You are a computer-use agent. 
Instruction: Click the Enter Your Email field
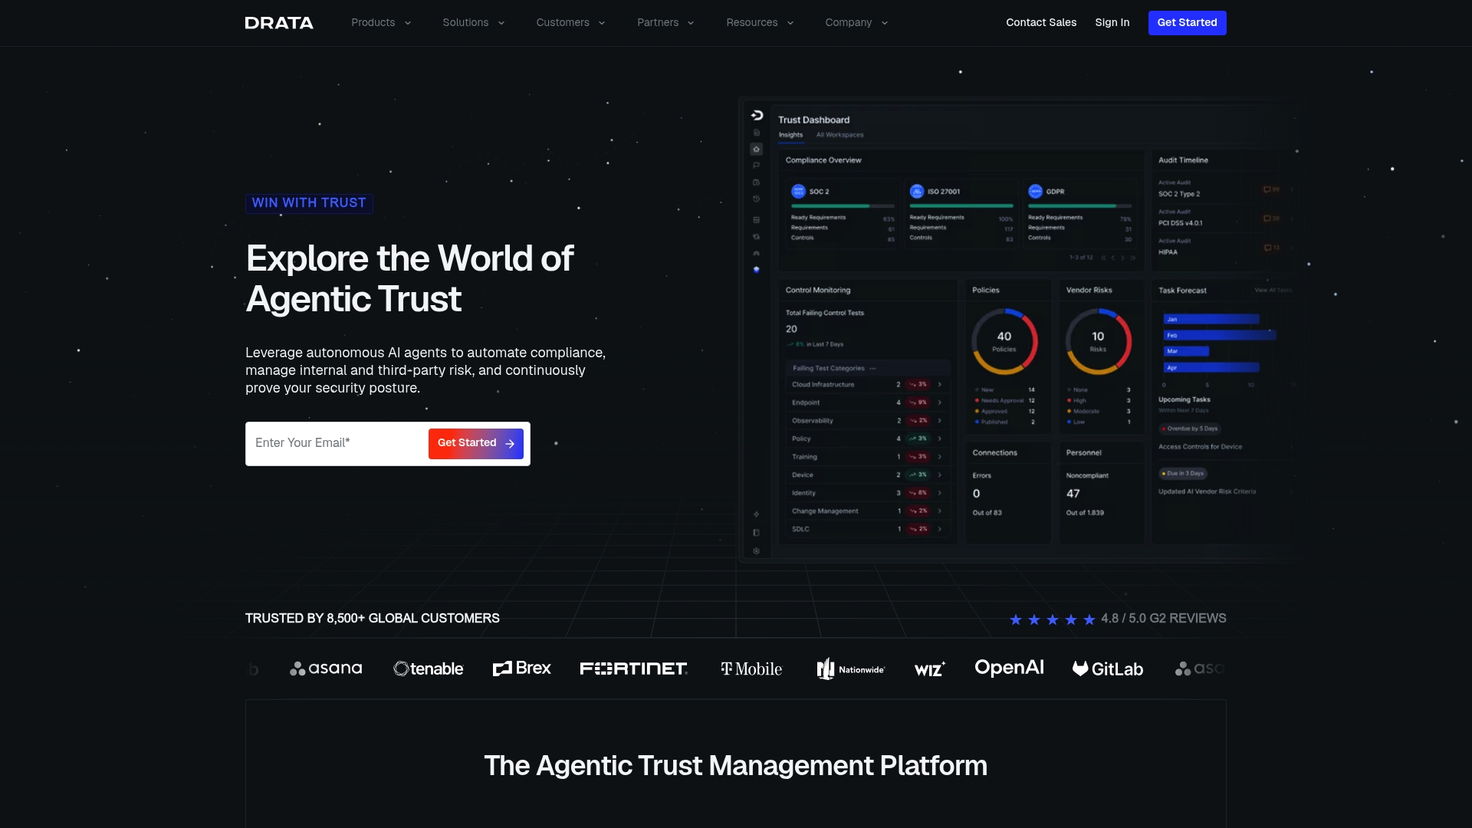pos(337,443)
